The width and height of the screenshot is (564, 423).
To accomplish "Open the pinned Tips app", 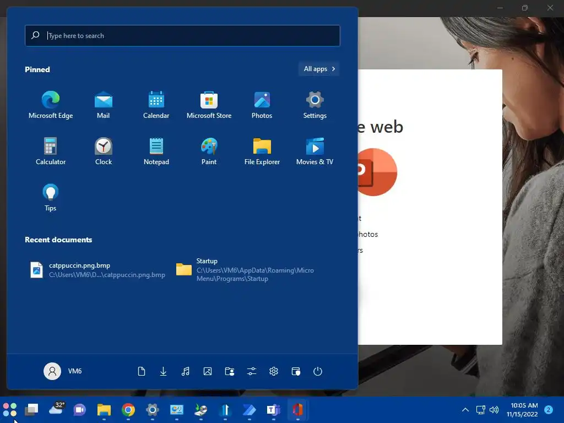I will [50, 198].
